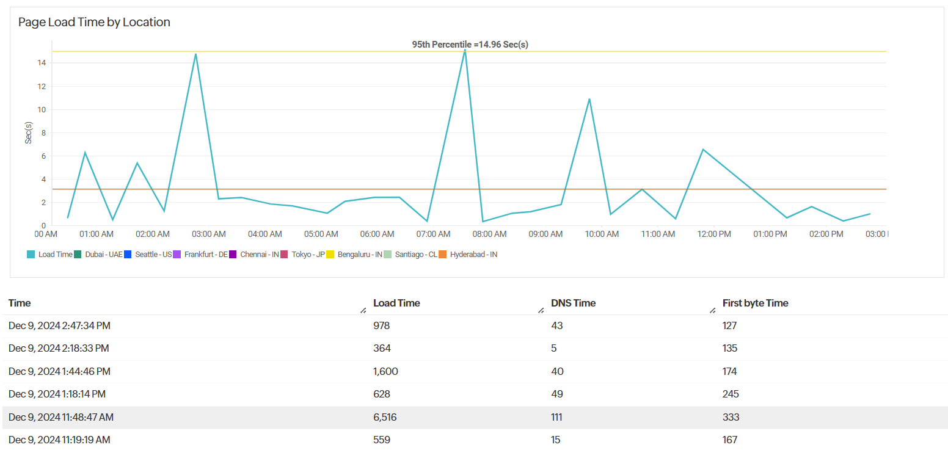Screen dimensions: 948x450
Task: Click the sort icon beside Load Time header
Action: pos(362,309)
